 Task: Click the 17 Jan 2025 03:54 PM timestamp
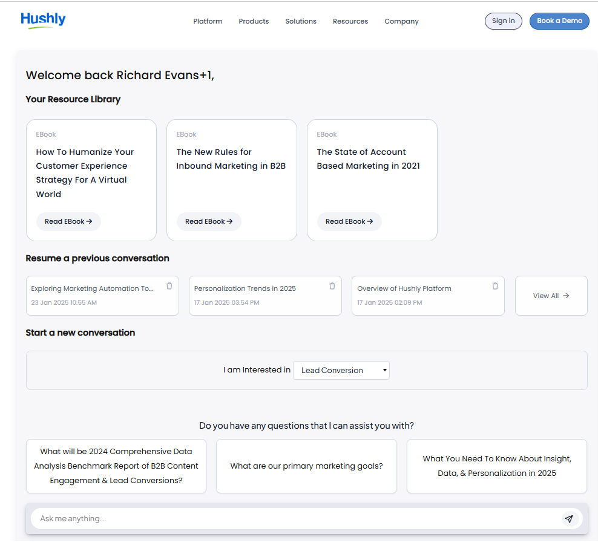pos(226,302)
